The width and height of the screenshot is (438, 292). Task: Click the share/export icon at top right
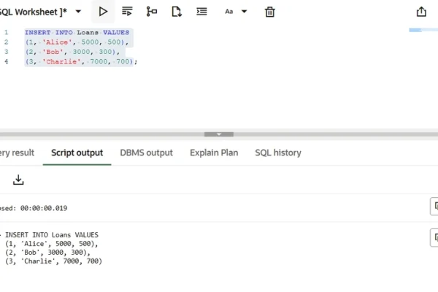tap(421, 12)
